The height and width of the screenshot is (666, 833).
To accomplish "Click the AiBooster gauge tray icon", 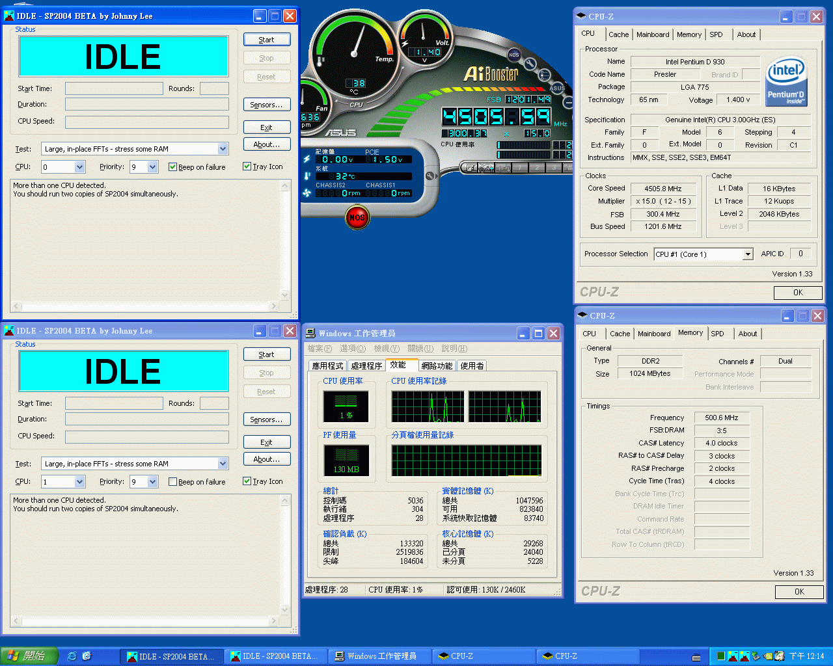I will click(780, 656).
